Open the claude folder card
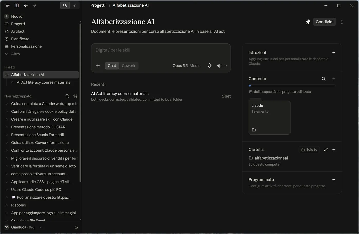The width and height of the screenshot is (359, 234). [269, 117]
